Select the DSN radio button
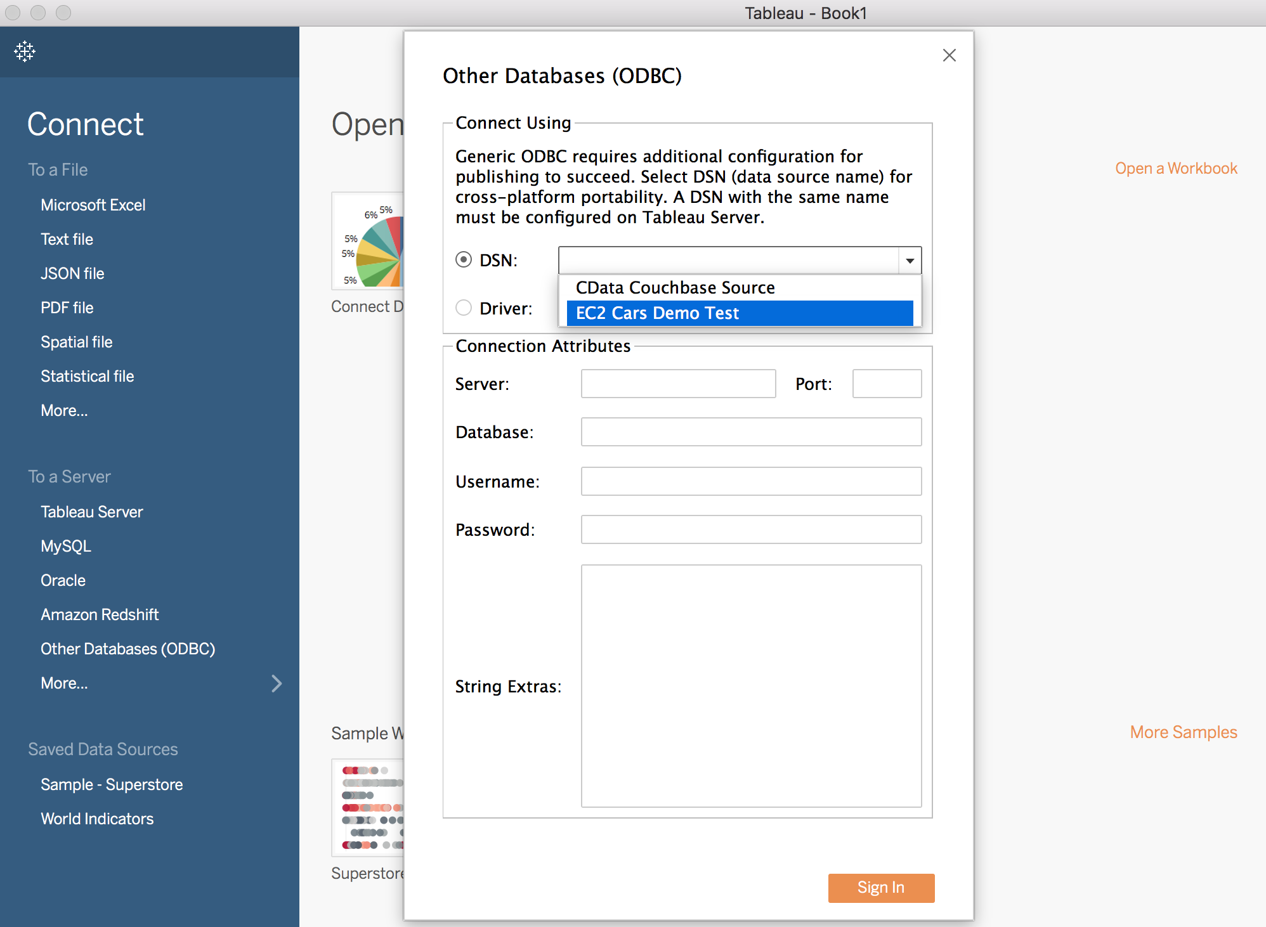 point(464,259)
